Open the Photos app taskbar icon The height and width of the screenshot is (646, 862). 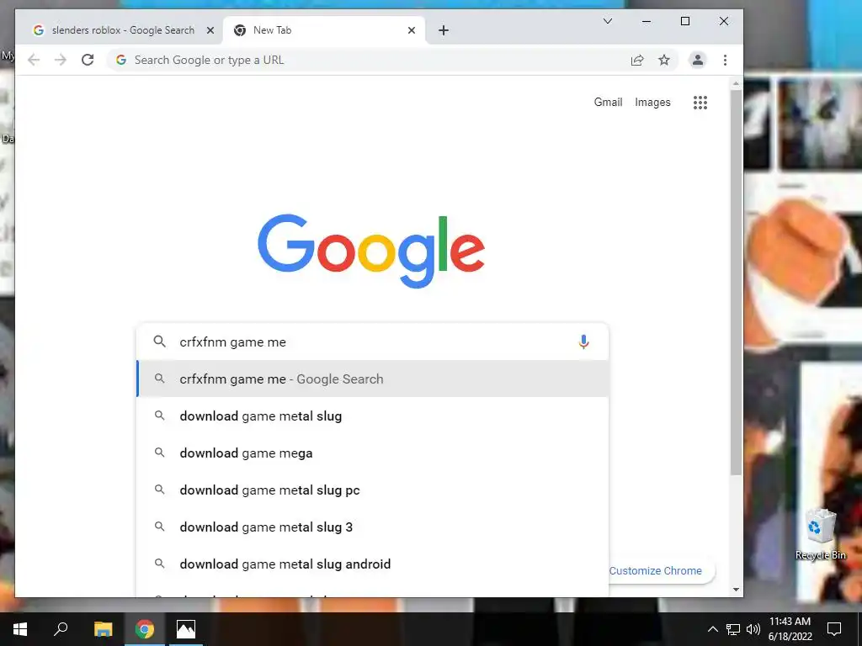click(186, 629)
